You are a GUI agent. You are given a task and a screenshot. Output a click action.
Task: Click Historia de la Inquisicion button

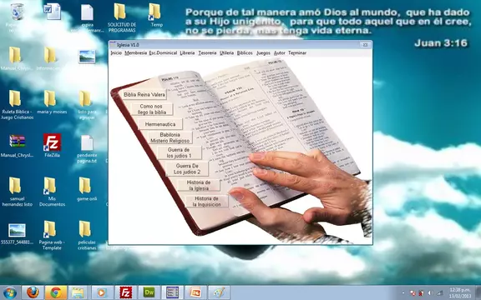[206, 202]
